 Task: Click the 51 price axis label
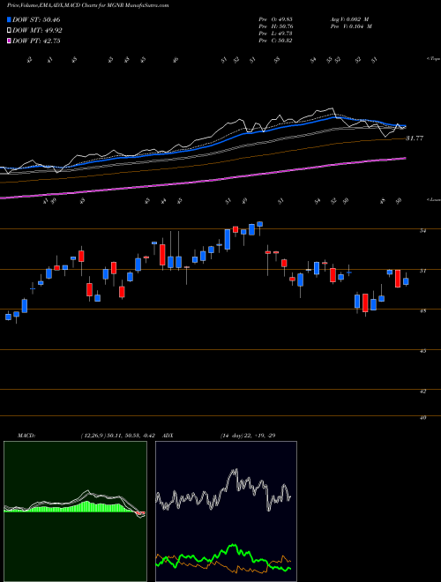(422, 271)
